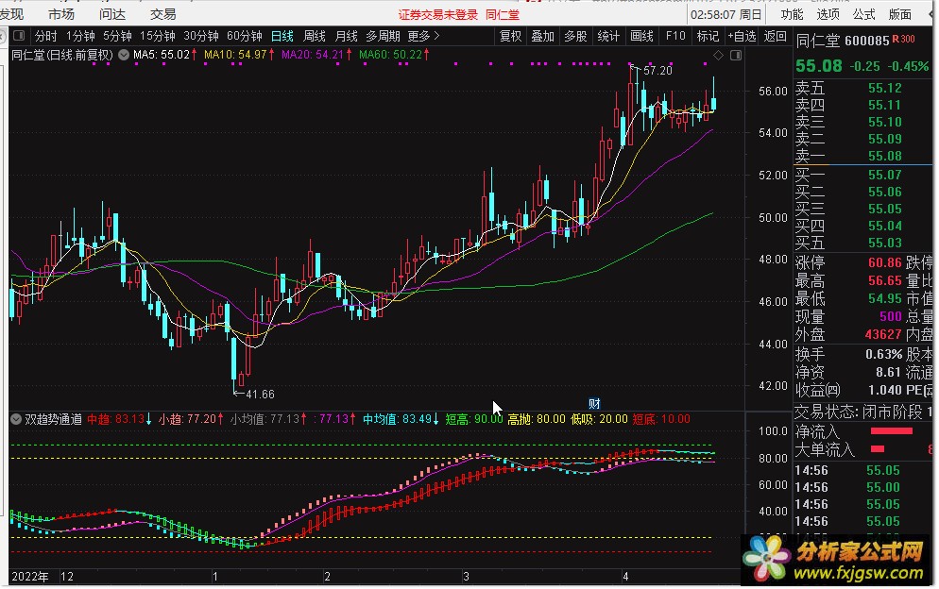Image resolution: width=939 pixels, height=589 pixels.
Task: Click the diamond icon at chart top right
Action: (718, 55)
